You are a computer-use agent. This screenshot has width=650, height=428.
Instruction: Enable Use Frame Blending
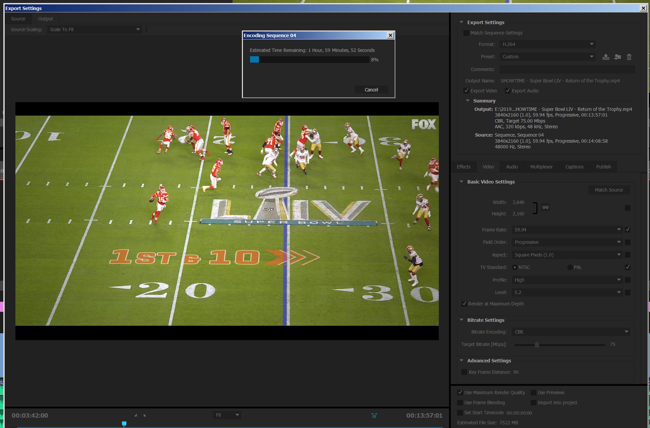click(x=460, y=402)
